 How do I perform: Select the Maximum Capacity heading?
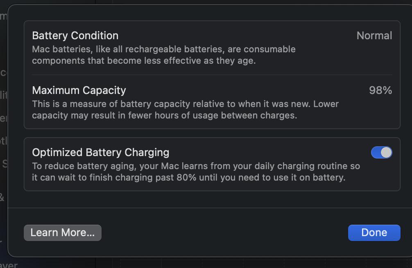79,90
